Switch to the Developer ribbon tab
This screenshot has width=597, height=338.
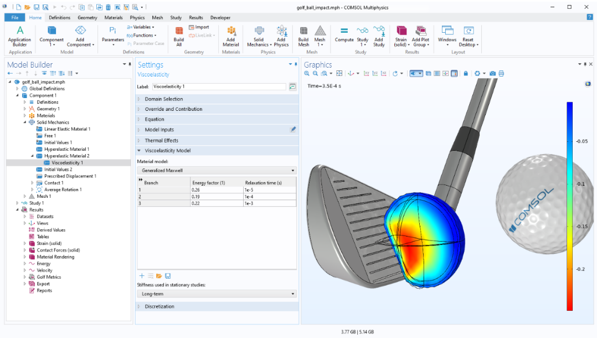coord(220,18)
